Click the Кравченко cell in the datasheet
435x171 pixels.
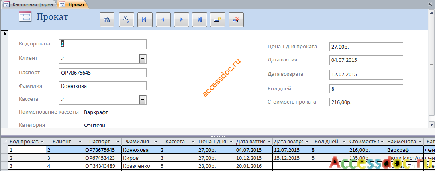(x=140, y=166)
